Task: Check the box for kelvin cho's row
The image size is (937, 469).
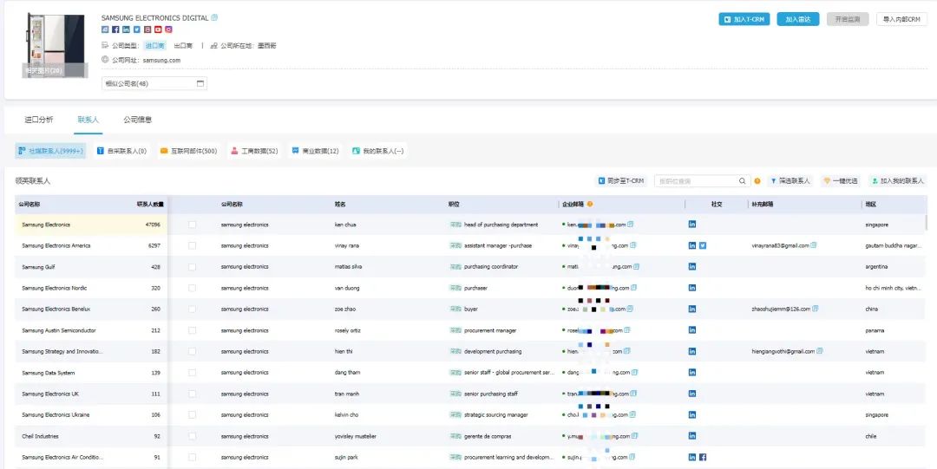Action: click(192, 415)
